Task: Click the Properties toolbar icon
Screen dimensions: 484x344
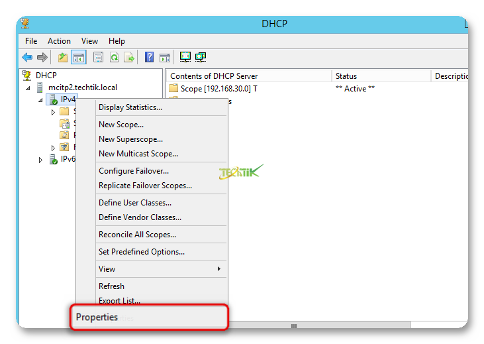Action: click(x=98, y=58)
